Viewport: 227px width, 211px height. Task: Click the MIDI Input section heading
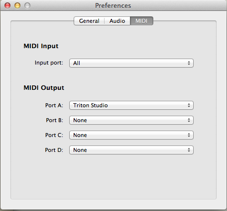[x=41, y=46]
